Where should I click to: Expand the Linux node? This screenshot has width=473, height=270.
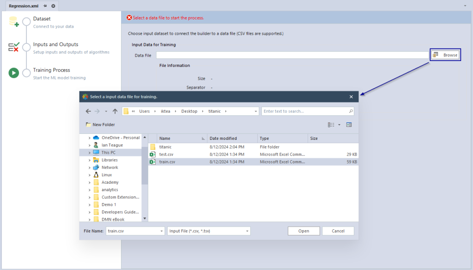tap(90, 175)
